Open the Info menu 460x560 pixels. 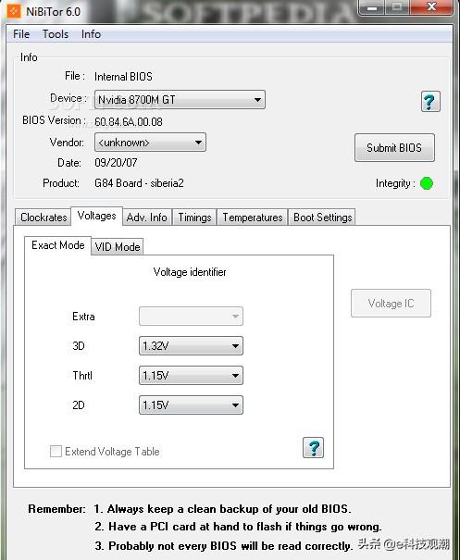click(91, 34)
